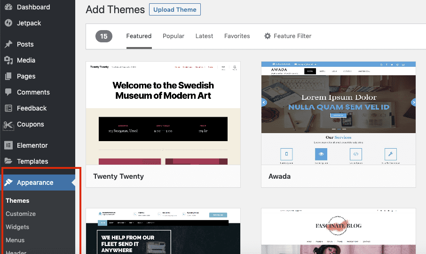Open the Menus submenu link
The height and width of the screenshot is (254, 426).
(x=15, y=240)
